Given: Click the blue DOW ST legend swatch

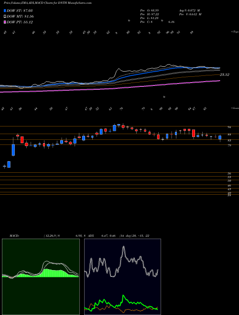Looking at the screenshot, I should pyautogui.click(x=5, y=10).
